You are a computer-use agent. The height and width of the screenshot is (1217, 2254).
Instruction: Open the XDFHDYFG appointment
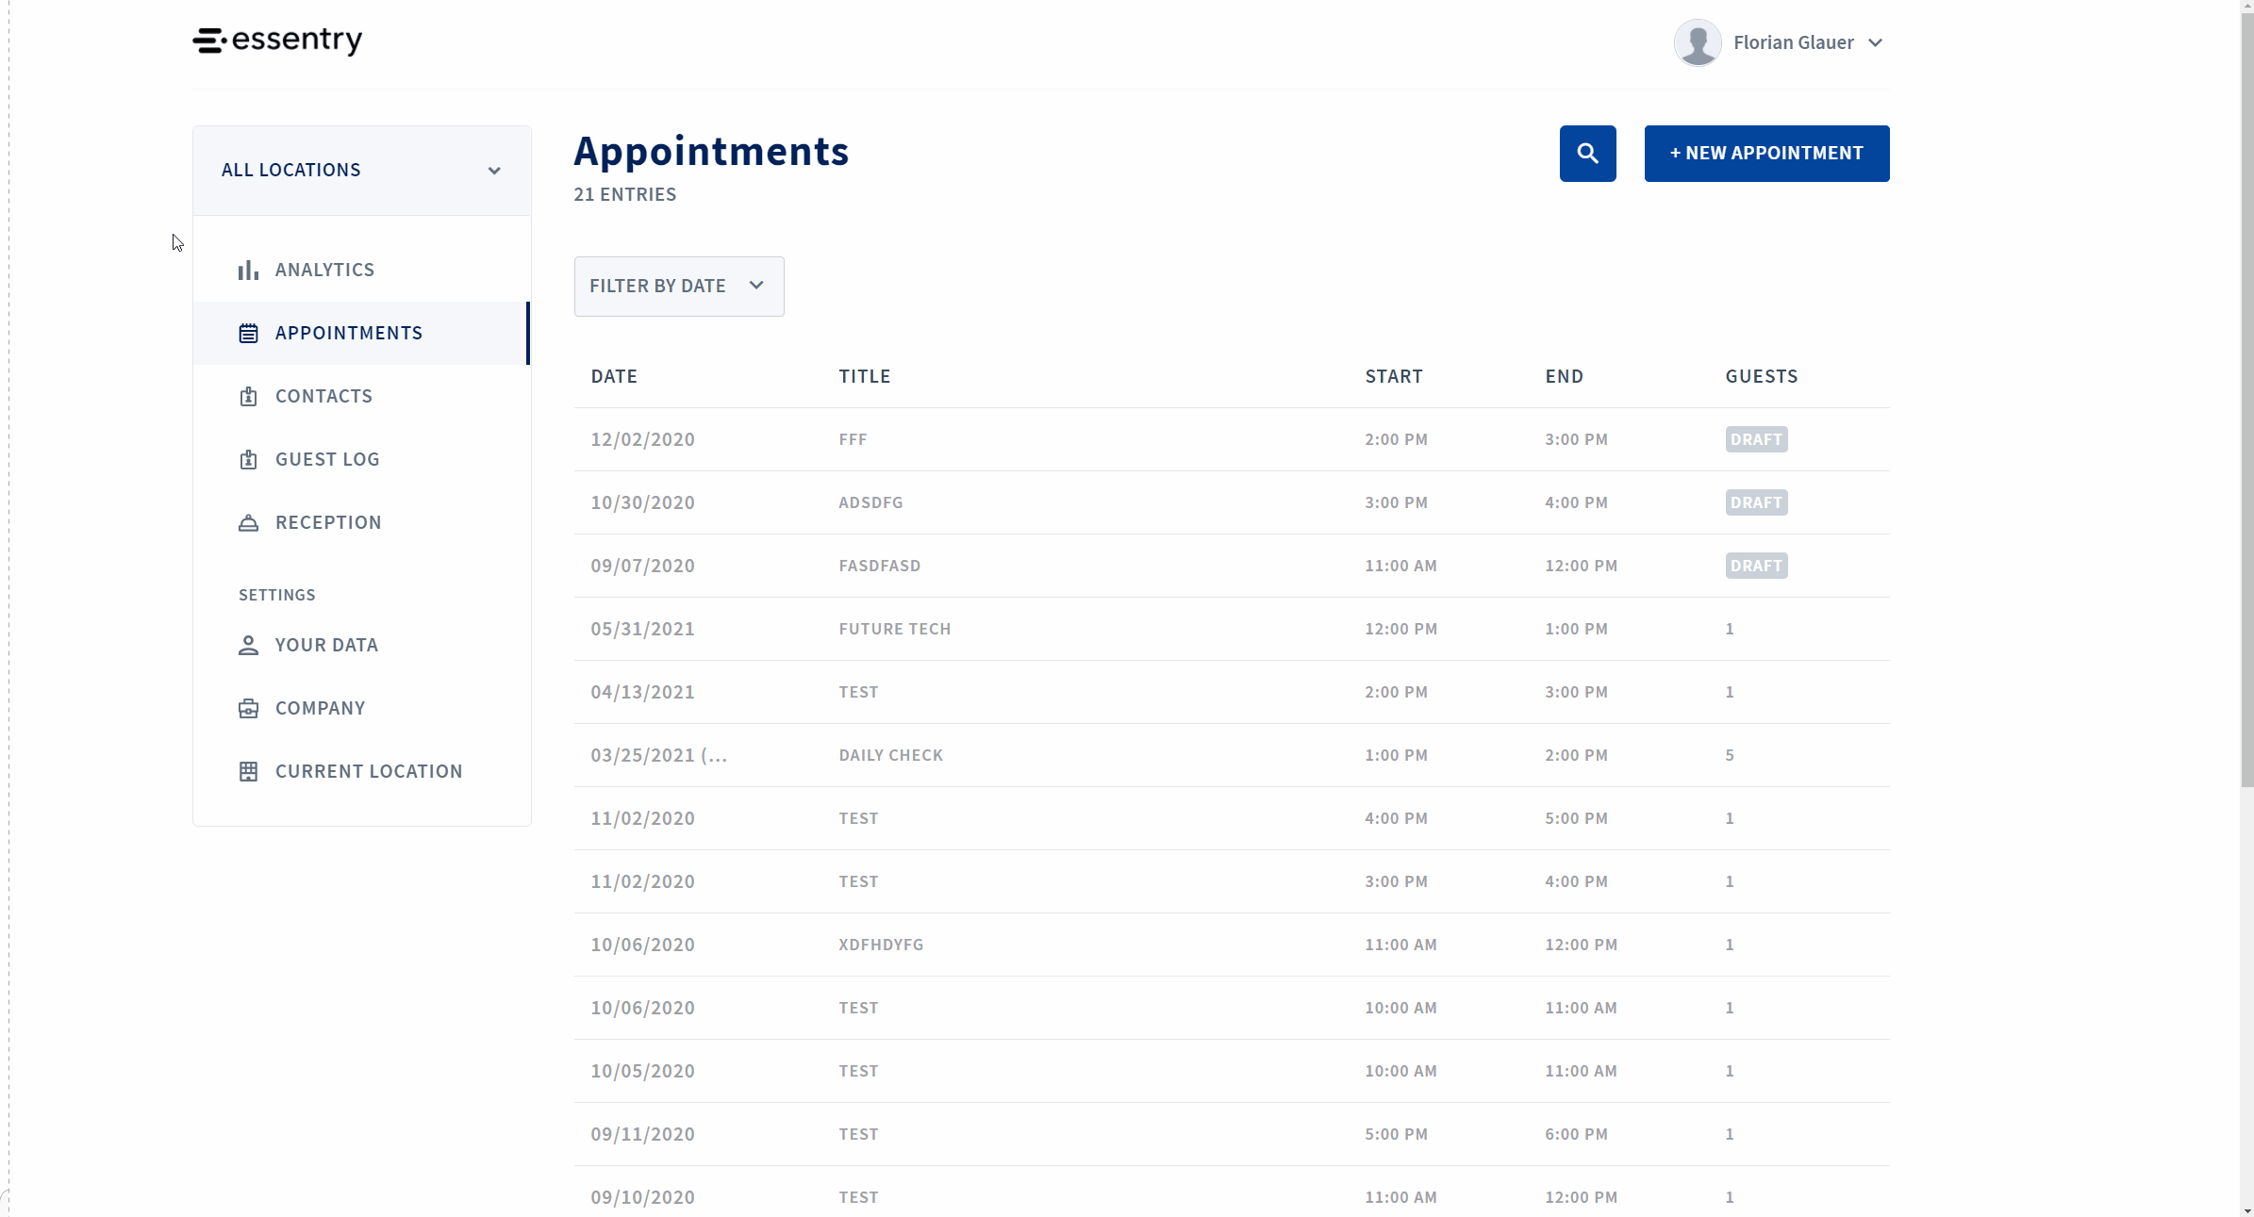pos(1232,946)
